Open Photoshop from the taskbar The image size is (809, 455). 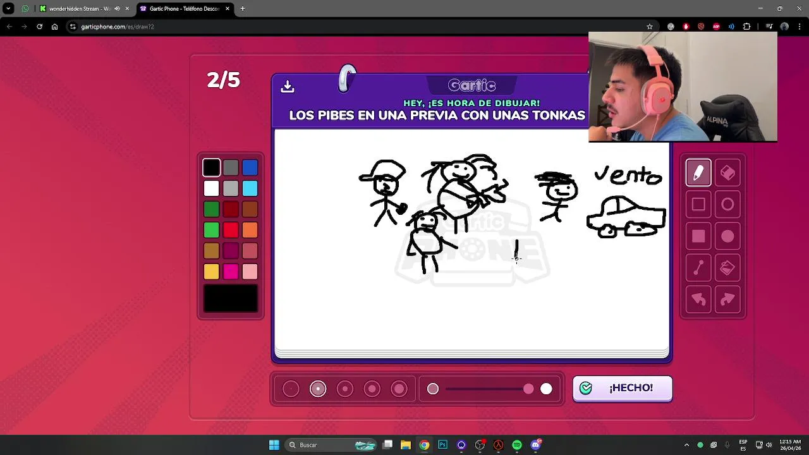pos(442,445)
